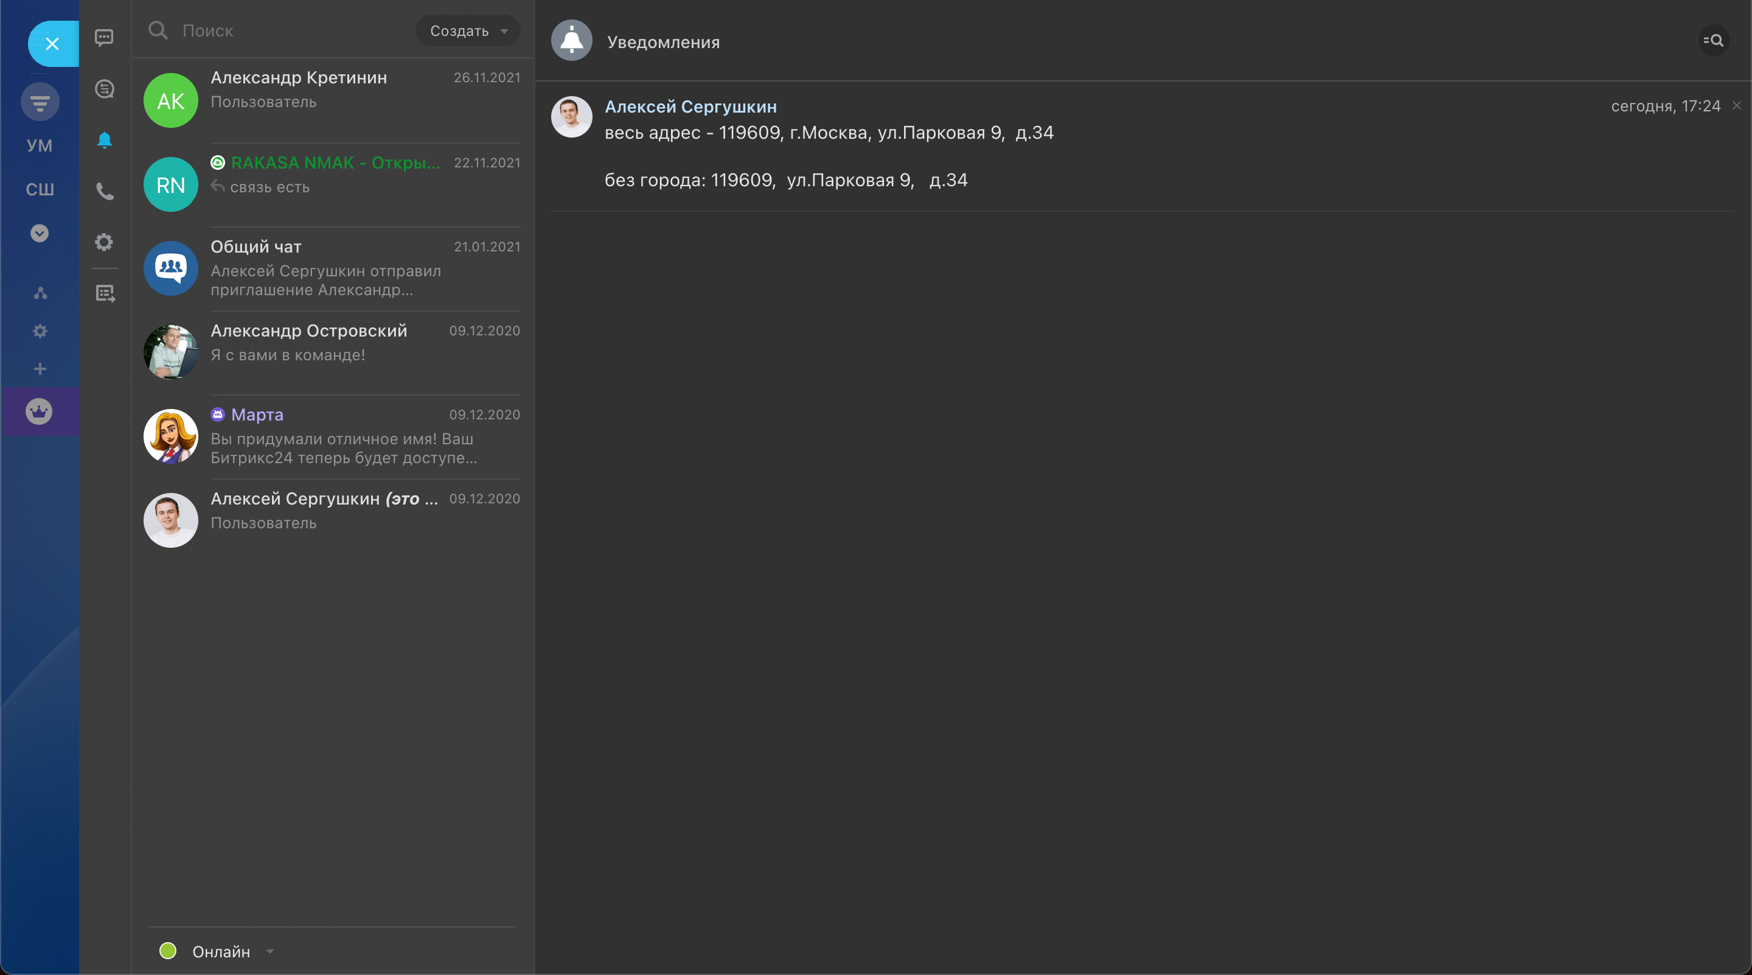This screenshot has width=1752, height=975.
Task: Click the plus icon in left bar
Action: (x=40, y=369)
